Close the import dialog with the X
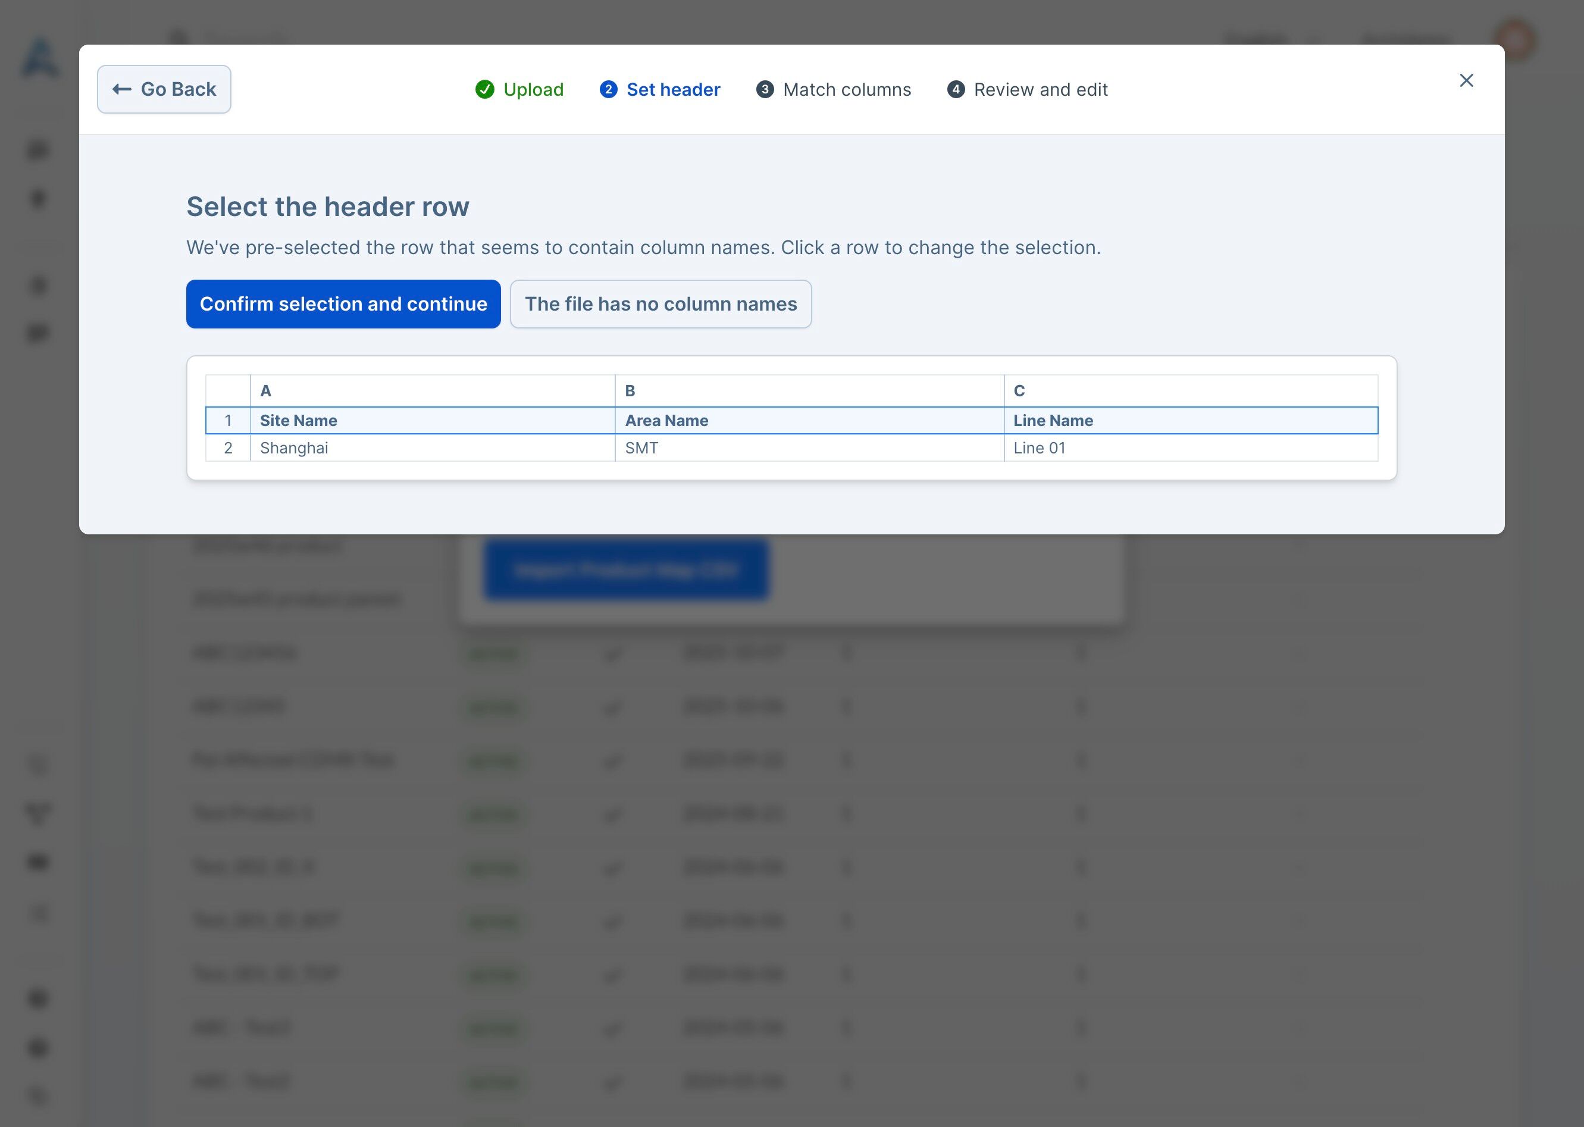 (x=1466, y=80)
